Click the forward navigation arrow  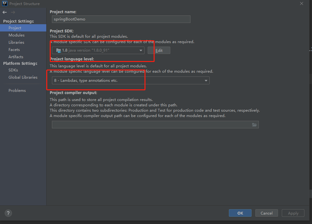(x=13, y=12)
